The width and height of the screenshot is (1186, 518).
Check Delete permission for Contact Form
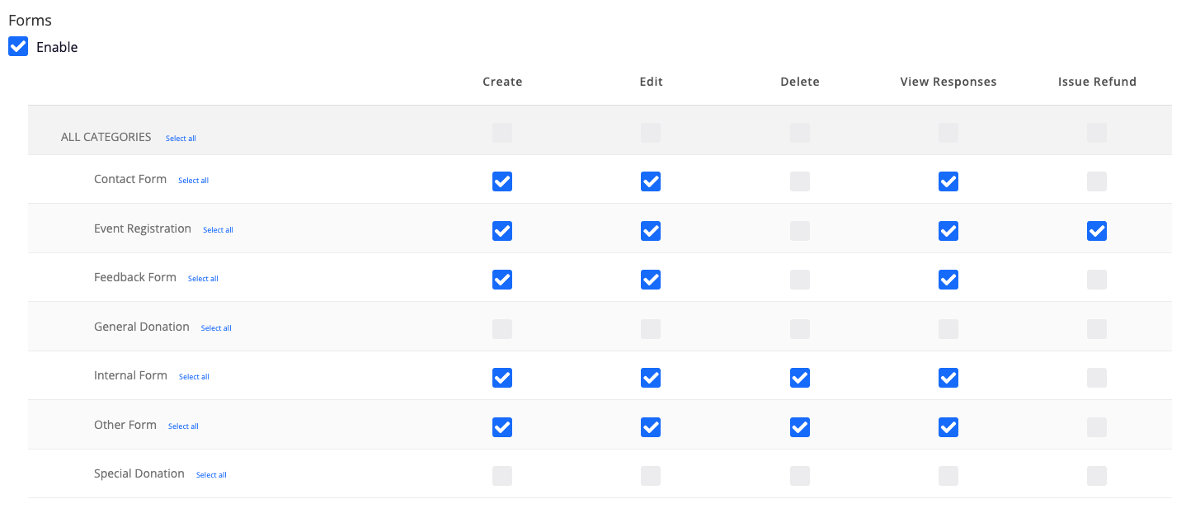point(799,181)
